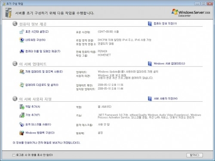The image size is (215, 161).
Task: Click the server tools icon in header
Action: (8, 13)
